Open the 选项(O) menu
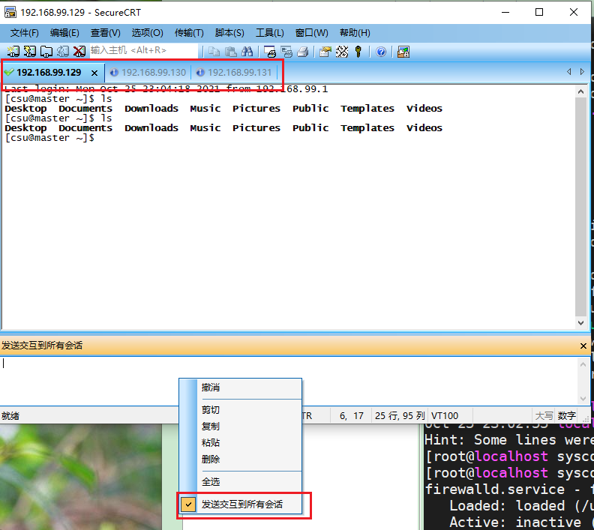594x530 pixels. [x=147, y=33]
